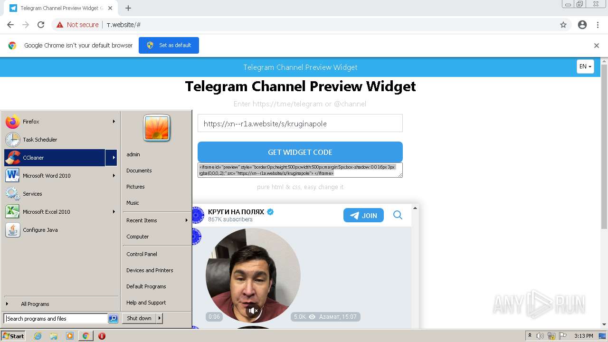Click admin user folder link
Screen dimensions: 608x342
[x=133, y=154]
